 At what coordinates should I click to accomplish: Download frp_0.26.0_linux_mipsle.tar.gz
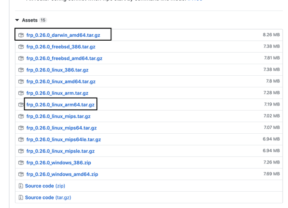(x=60, y=151)
